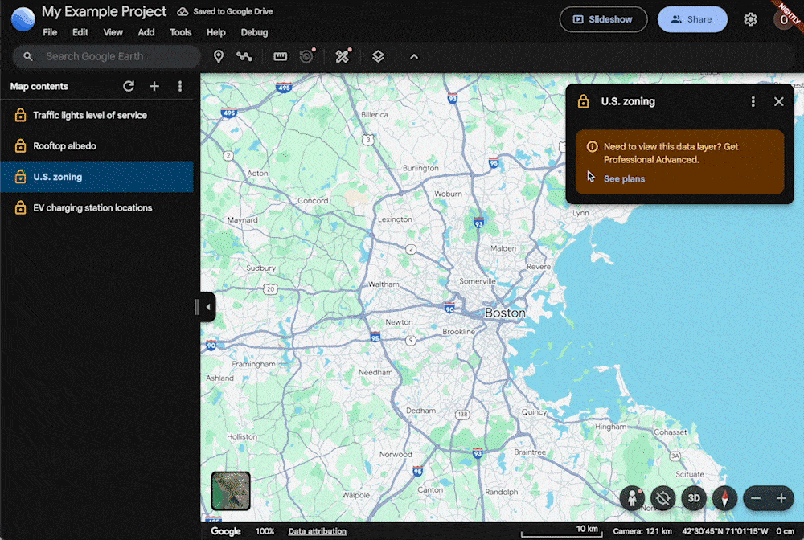Click the lock icon beside Traffic lights level of service
The height and width of the screenshot is (540, 804).
click(21, 115)
